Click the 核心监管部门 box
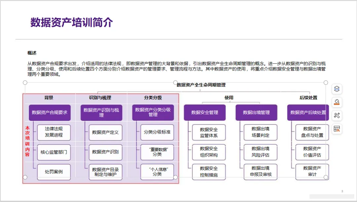The height and width of the screenshot is (202, 357). click(54, 152)
